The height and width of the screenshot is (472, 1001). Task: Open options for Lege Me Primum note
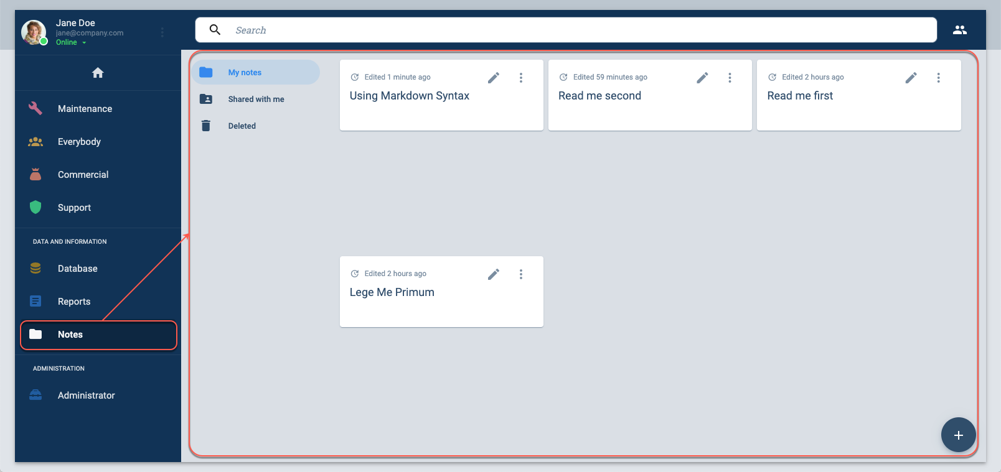pyautogui.click(x=521, y=274)
